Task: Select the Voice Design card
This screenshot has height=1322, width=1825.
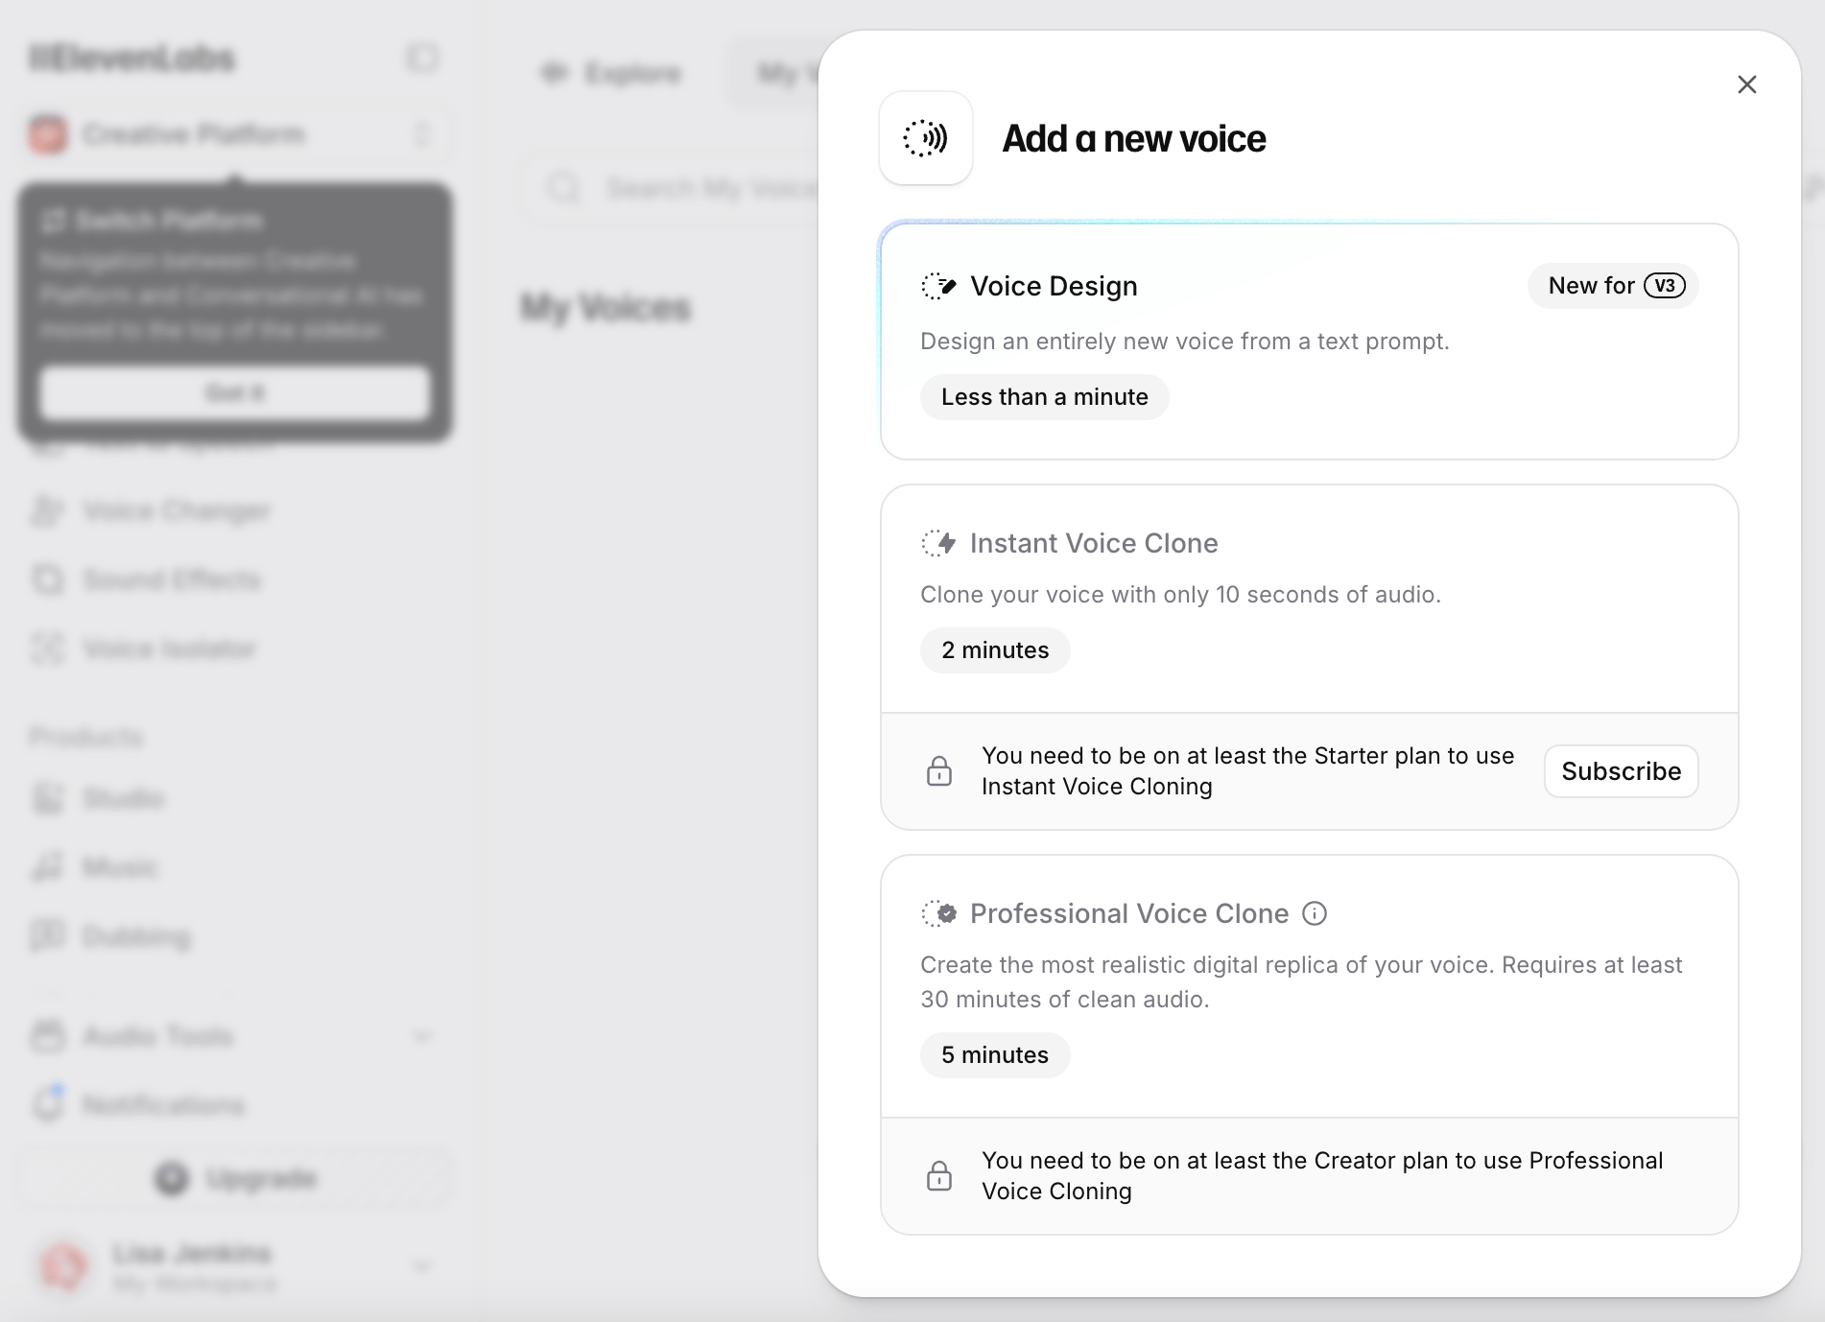Action: (1309, 342)
